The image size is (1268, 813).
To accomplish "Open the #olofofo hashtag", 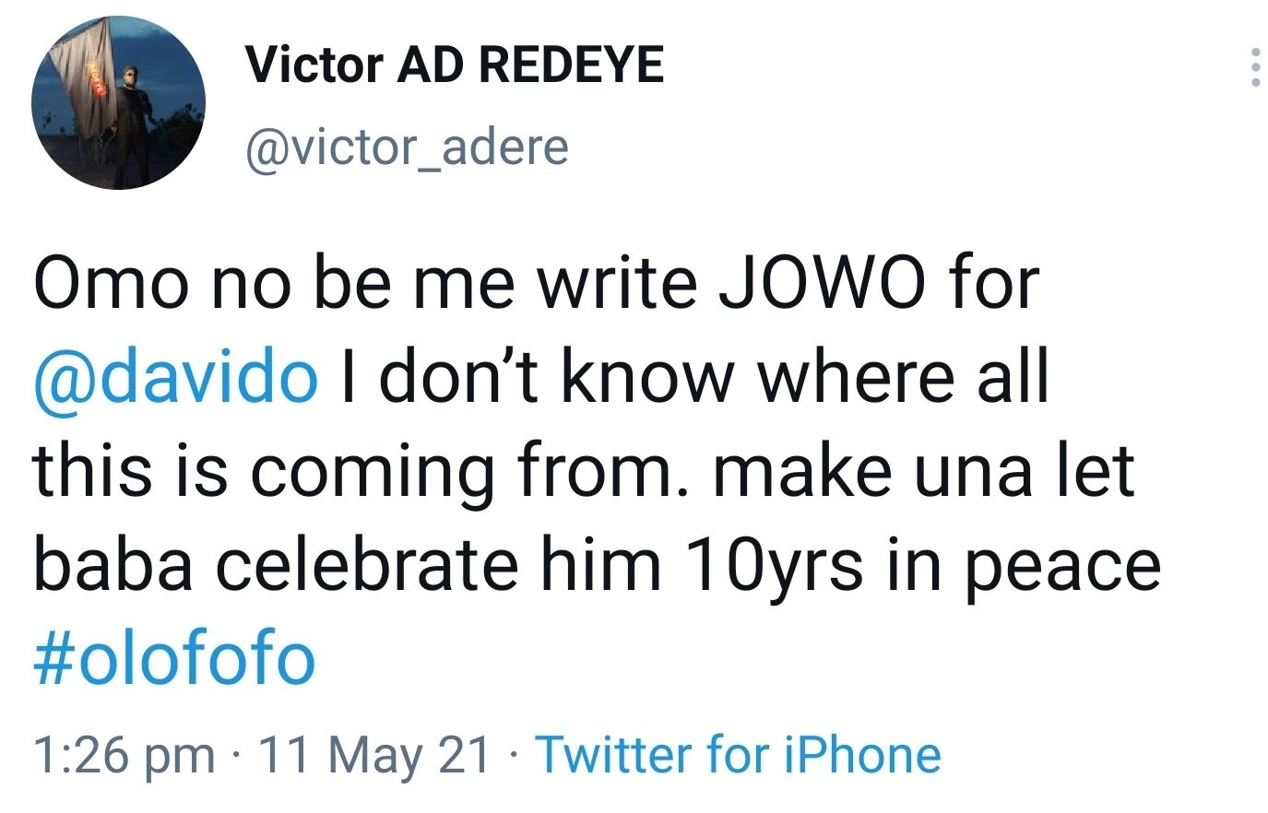I will [174, 658].
